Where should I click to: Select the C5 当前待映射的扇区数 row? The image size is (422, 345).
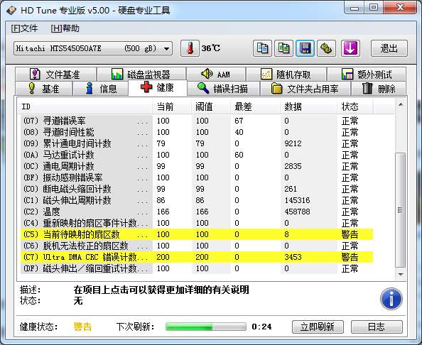[x=197, y=234]
